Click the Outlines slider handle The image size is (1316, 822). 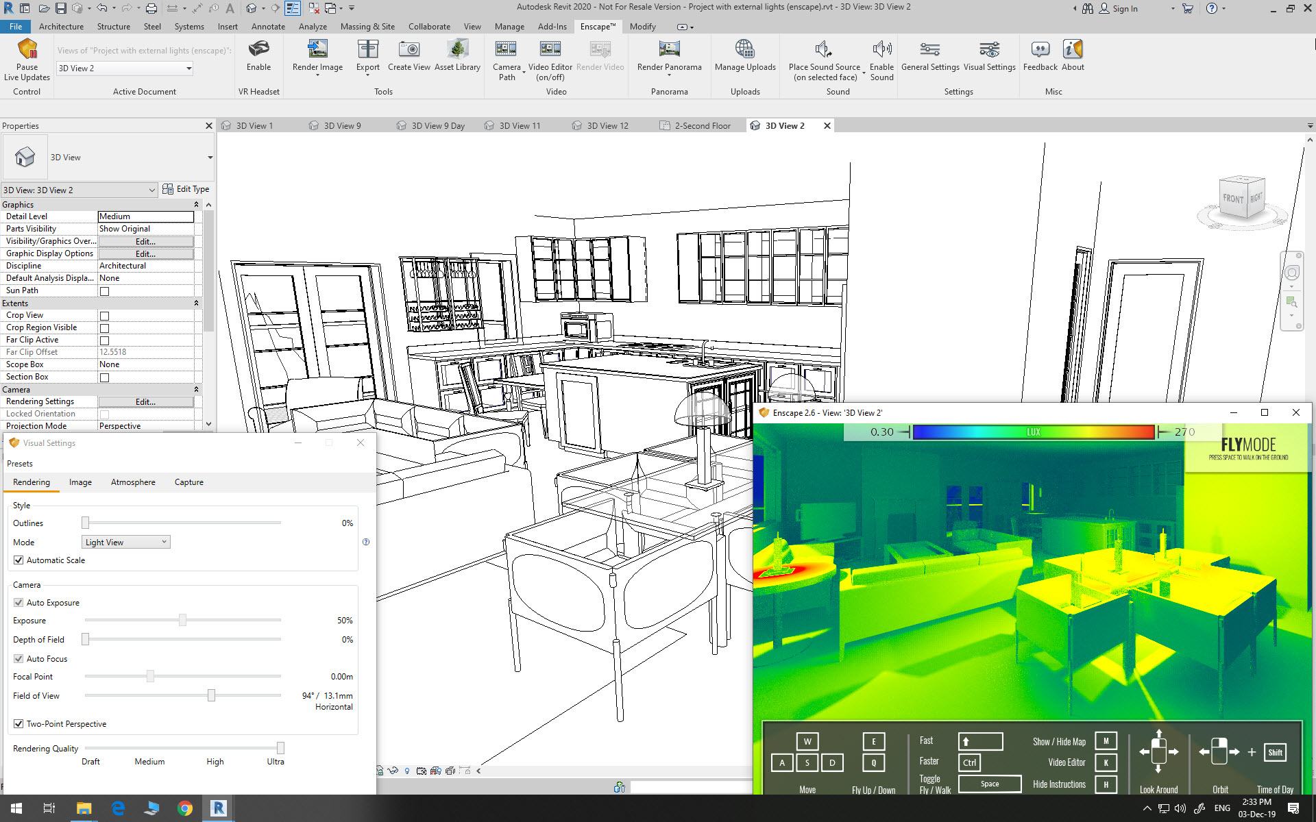[85, 523]
